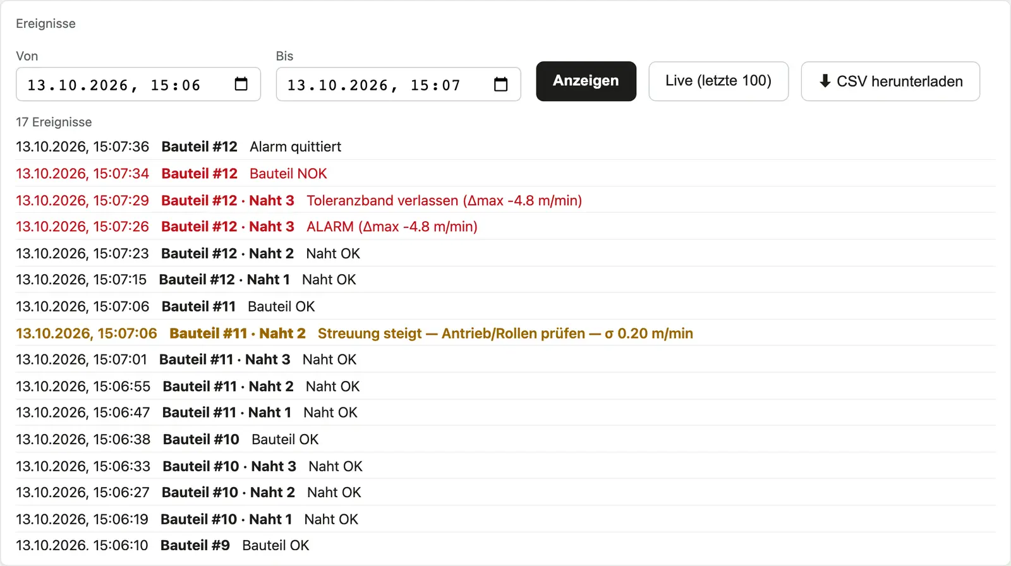Select 'Bauteil #12 · Naht 1' row label
This screenshot has height=566, width=1011.
(x=224, y=280)
